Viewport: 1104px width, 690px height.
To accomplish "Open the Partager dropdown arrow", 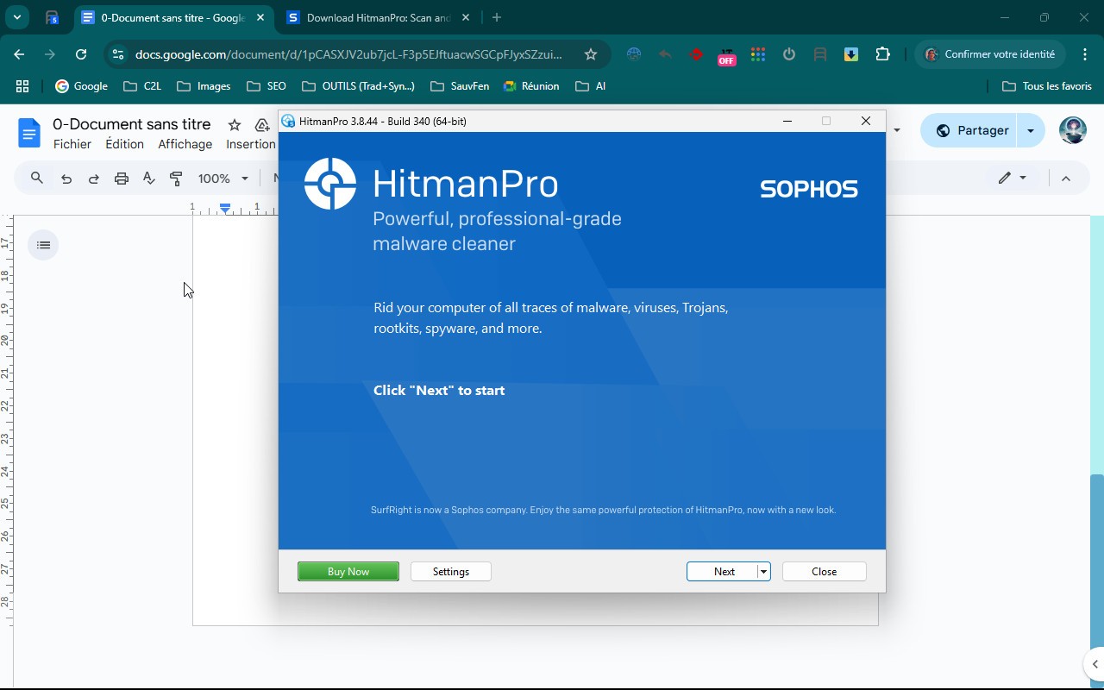I will tap(1030, 130).
